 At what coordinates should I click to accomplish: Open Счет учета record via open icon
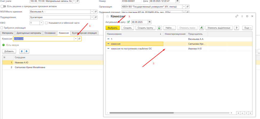(x=78, y=1)
